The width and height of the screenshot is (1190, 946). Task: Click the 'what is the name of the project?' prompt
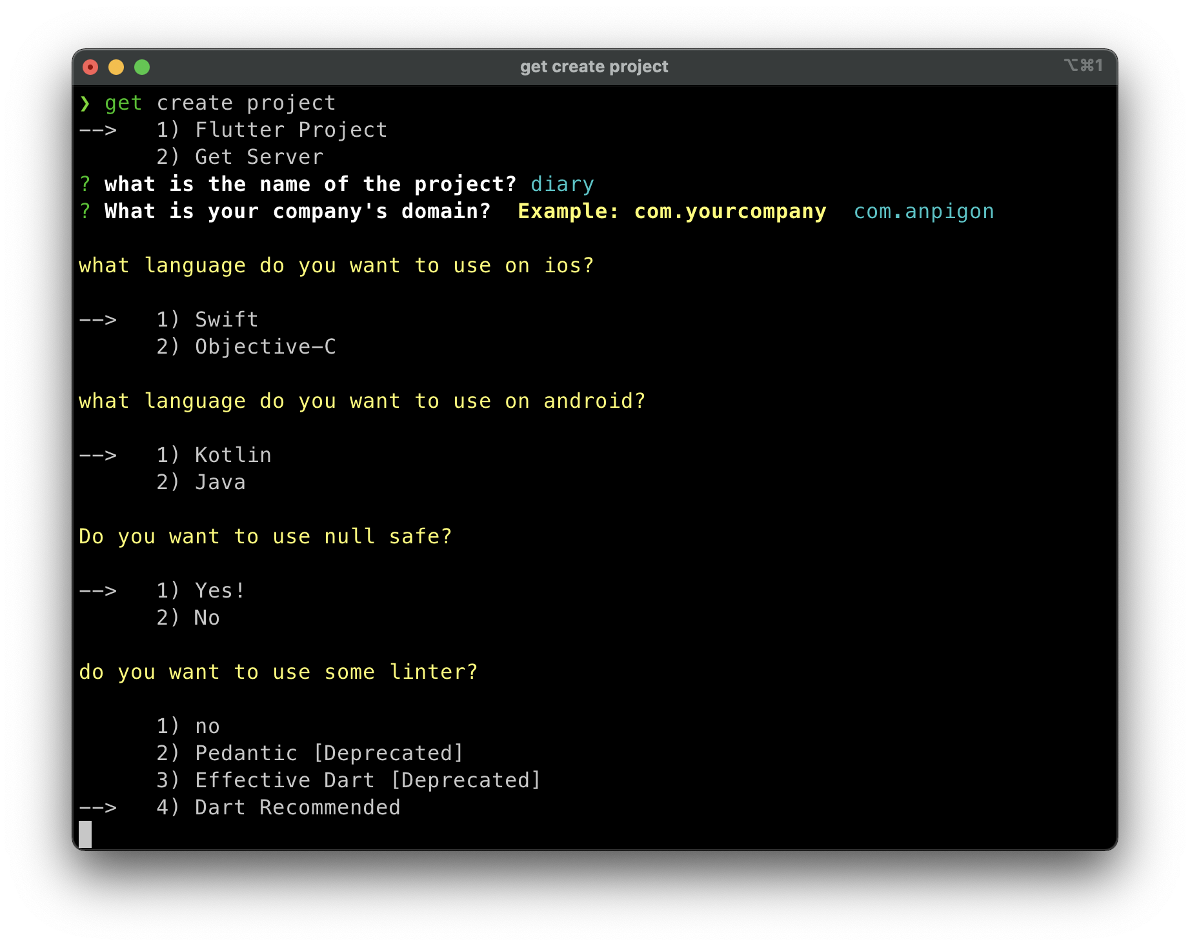tap(310, 185)
